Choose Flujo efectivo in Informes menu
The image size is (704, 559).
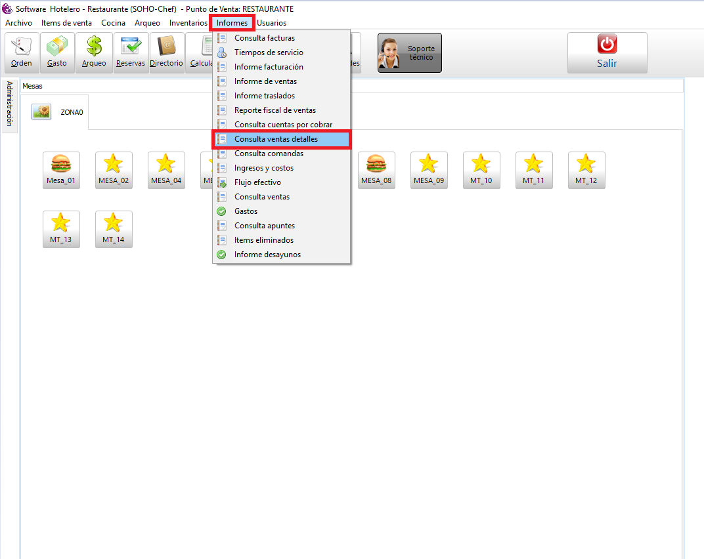click(x=257, y=182)
